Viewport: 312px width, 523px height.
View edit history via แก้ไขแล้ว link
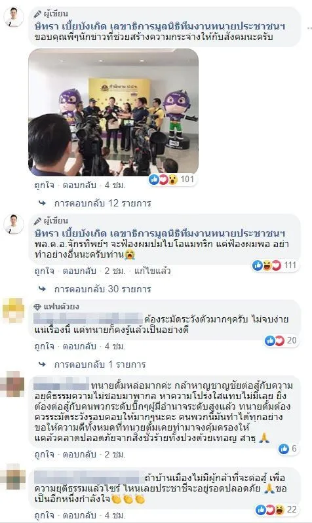click(x=153, y=271)
